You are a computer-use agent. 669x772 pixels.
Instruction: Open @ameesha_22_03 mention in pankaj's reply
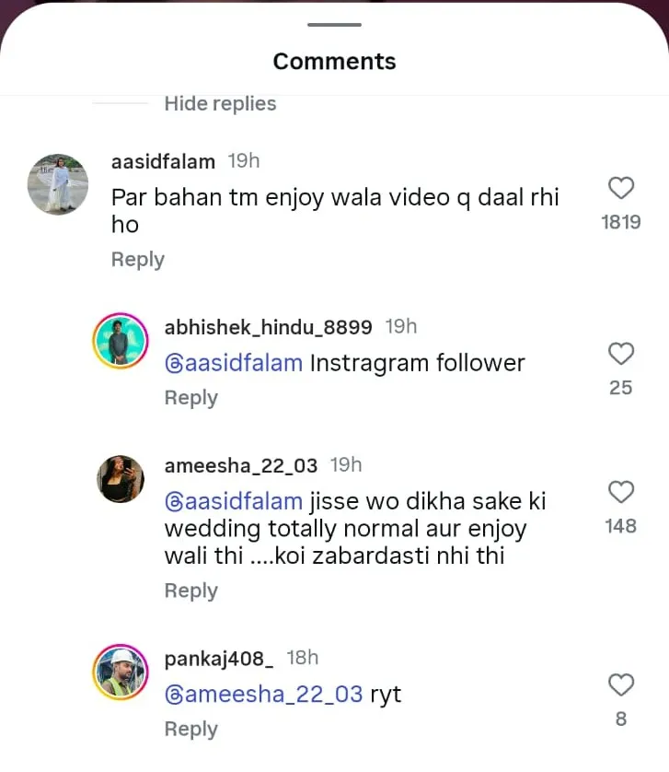pos(264,694)
